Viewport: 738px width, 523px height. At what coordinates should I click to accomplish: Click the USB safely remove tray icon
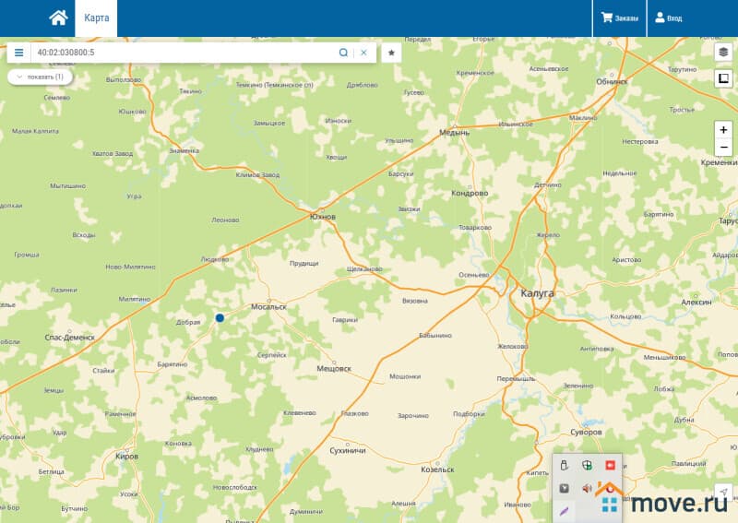tap(564, 464)
